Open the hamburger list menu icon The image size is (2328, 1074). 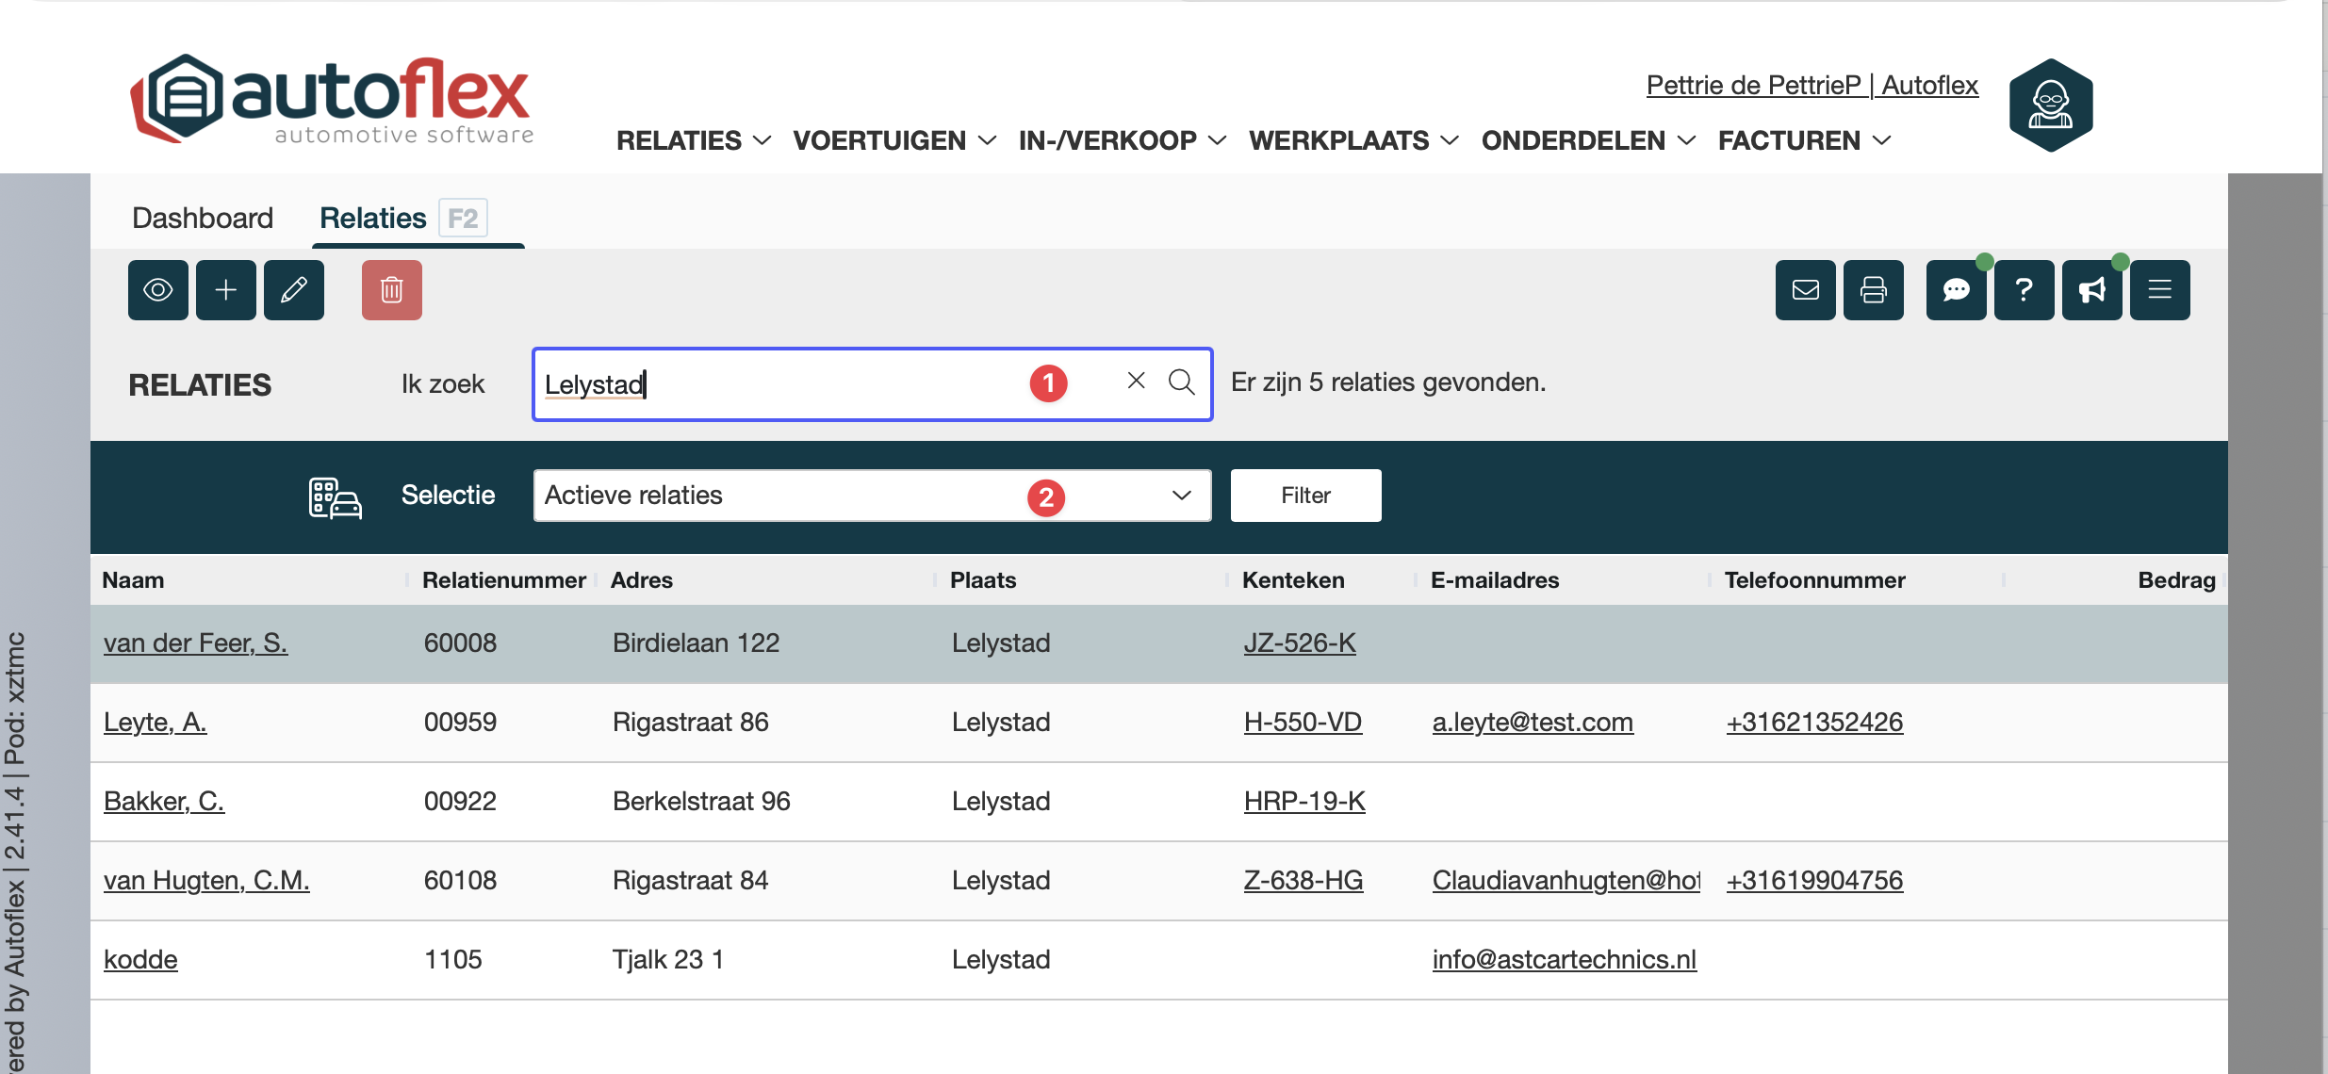coord(2160,290)
